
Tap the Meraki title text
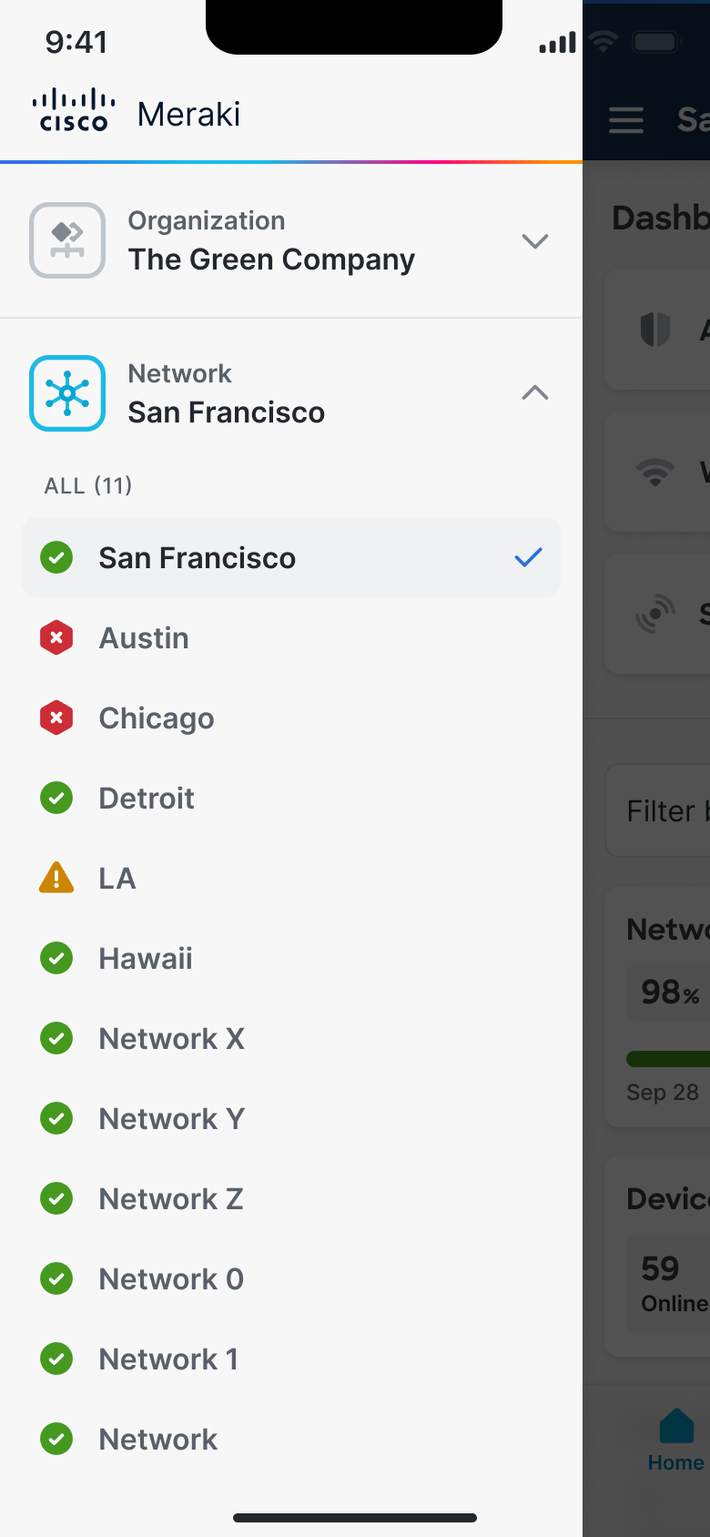click(188, 115)
